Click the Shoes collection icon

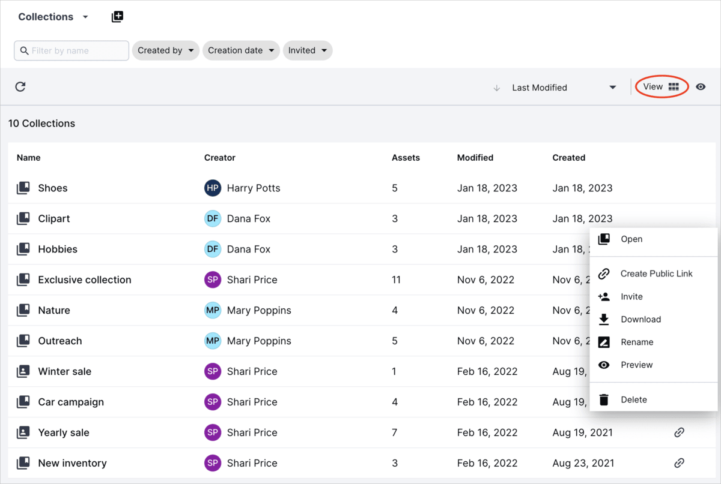(x=23, y=188)
